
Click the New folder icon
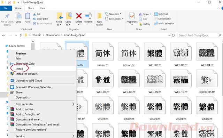(99, 16)
